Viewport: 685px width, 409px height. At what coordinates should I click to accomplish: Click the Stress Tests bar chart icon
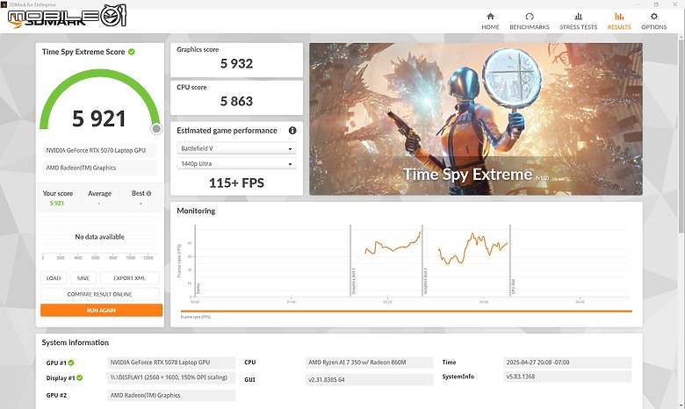pyautogui.click(x=579, y=17)
